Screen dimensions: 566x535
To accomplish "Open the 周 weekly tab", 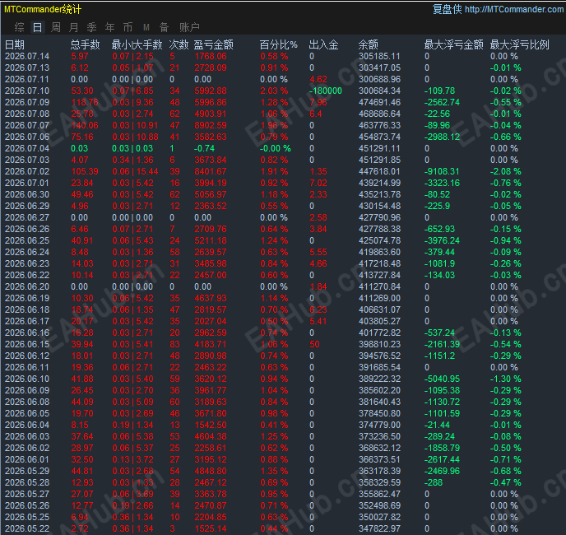I will click(56, 27).
